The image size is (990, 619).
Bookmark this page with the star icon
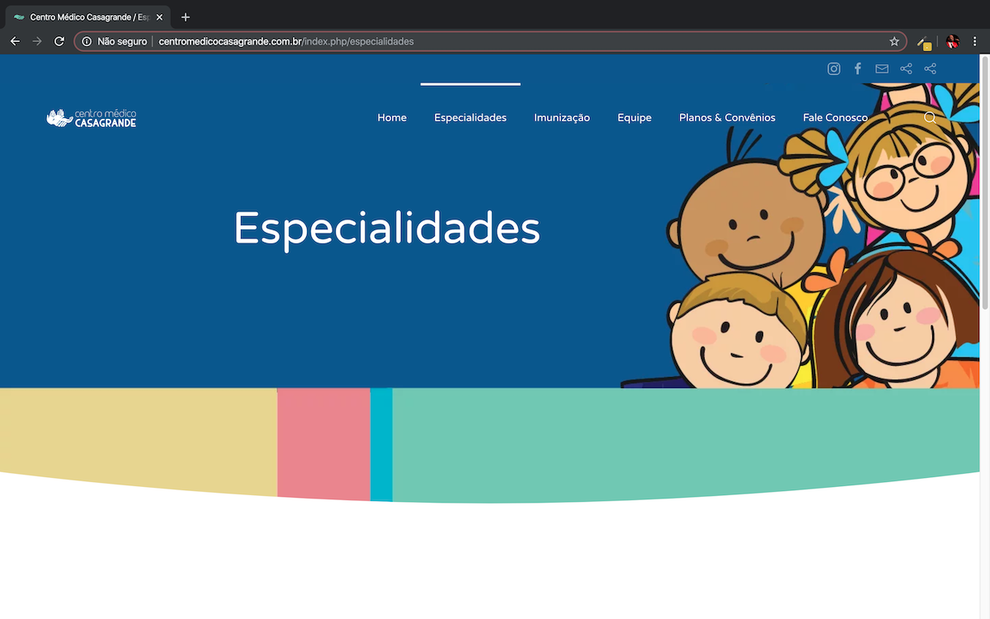pyautogui.click(x=894, y=41)
